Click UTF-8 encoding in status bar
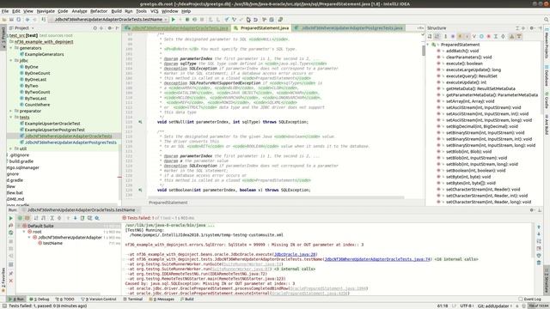The width and height of the screenshot is (550, 309). 466,306
